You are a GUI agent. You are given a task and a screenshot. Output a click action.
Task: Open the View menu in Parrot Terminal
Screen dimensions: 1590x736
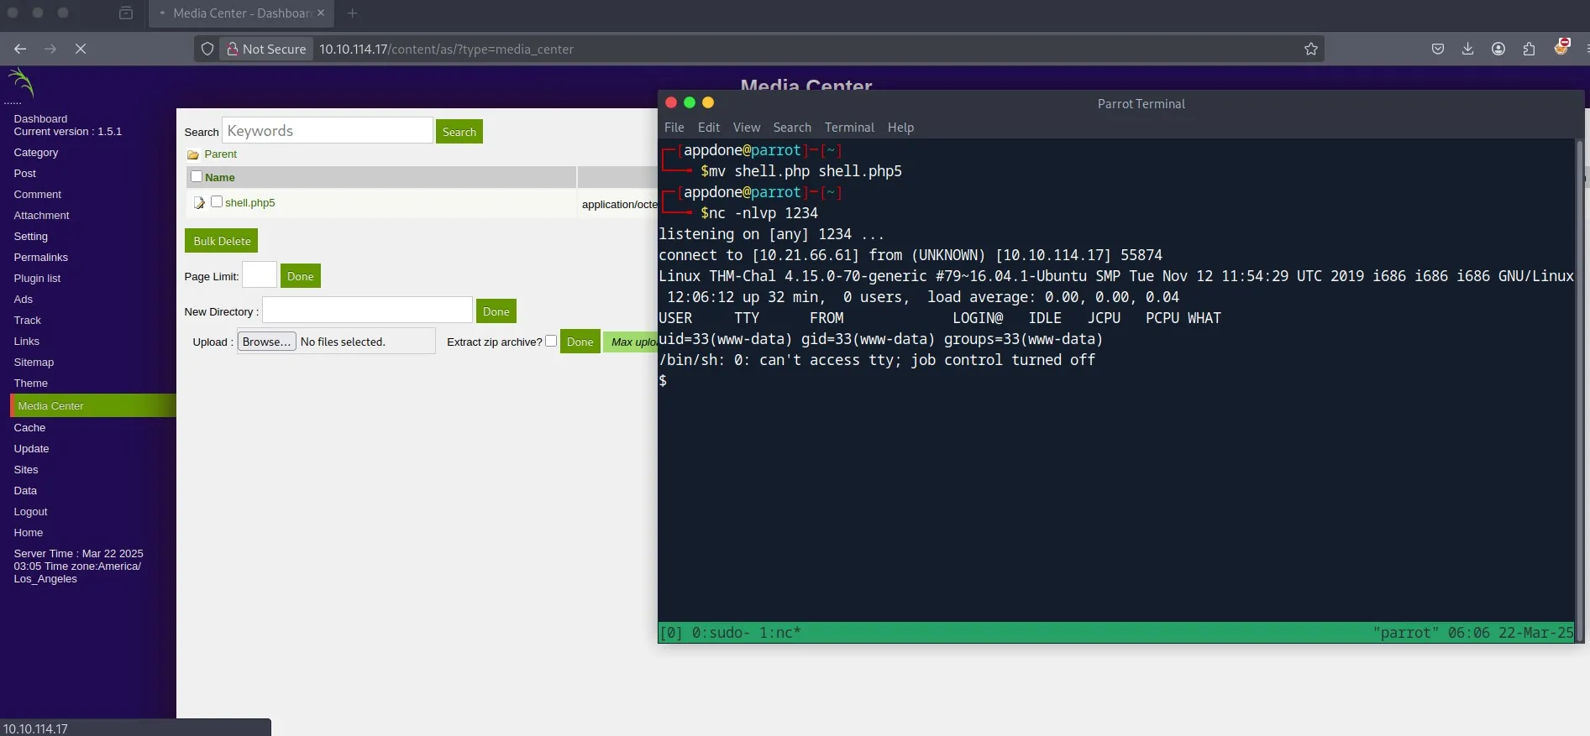tap(747, 128)
